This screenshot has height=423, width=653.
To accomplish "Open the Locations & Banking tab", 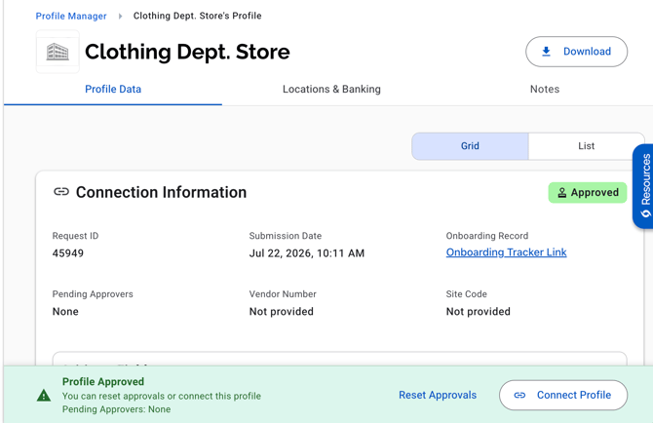I will click(331, 89).
